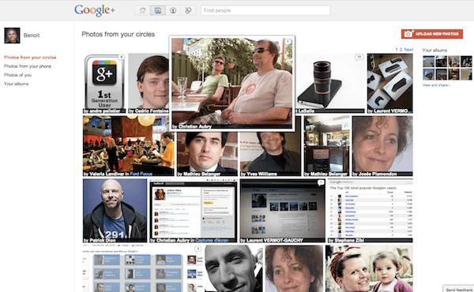Go to page 2 of photos
The width and height of the screenshot is (474, 292).
[401, 50]
